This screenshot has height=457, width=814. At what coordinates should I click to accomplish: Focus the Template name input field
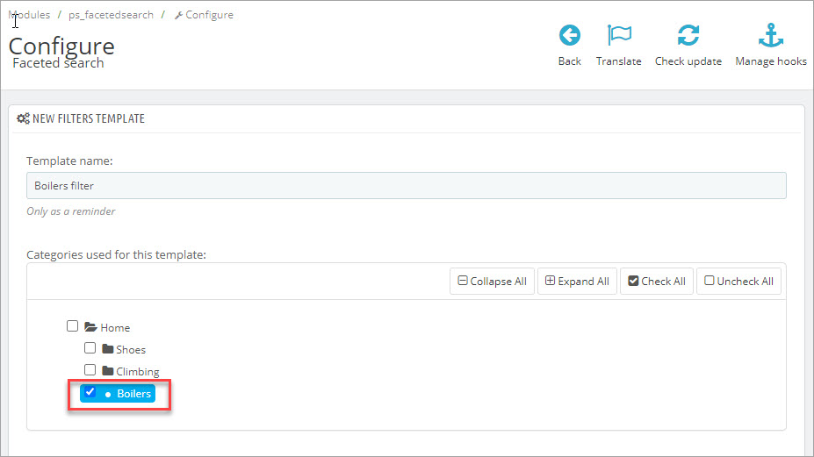tap(407, 186)
